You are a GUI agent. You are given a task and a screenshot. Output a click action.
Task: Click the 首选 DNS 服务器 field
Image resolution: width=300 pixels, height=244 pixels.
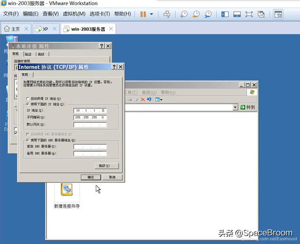pyautogui.click(x=90, y=147)
